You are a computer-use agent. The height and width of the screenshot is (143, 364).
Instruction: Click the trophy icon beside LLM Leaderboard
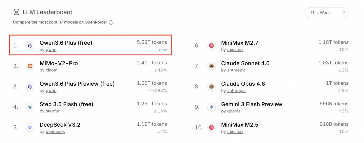point(16,12)
